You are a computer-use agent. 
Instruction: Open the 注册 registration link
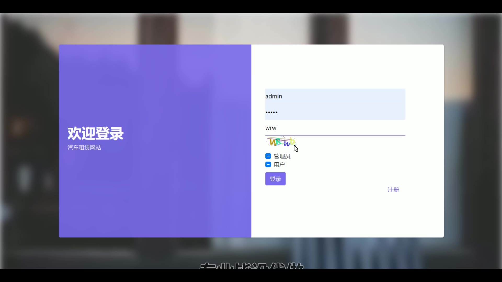(x=393, y=190)
